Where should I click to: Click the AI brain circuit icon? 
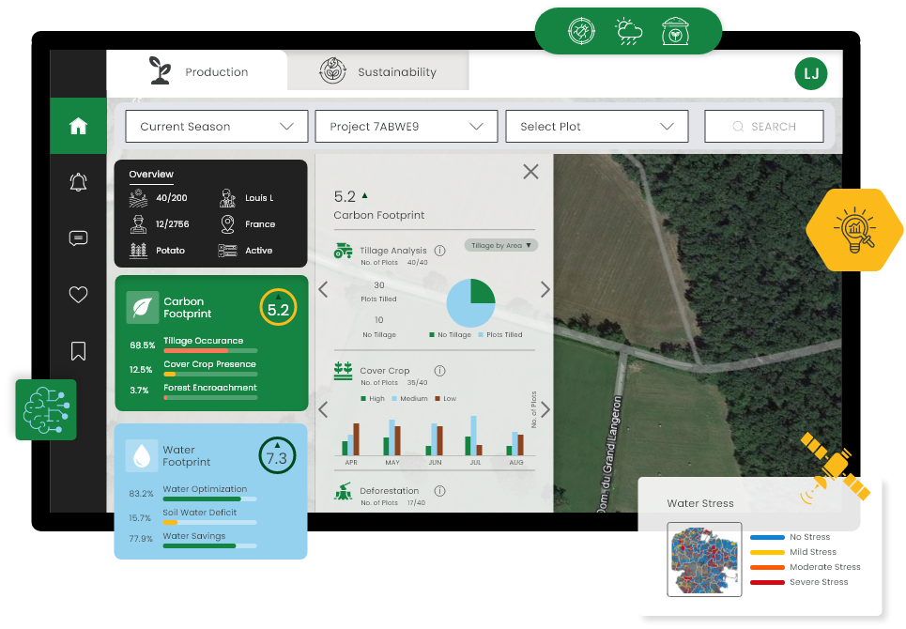(x=46, y=409)
